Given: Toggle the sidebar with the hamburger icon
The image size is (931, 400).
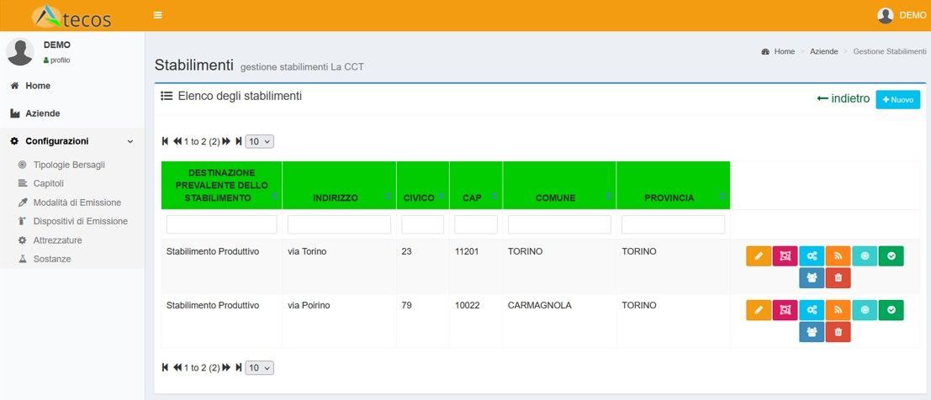Looking at the screenshot, I should (157, 15).
